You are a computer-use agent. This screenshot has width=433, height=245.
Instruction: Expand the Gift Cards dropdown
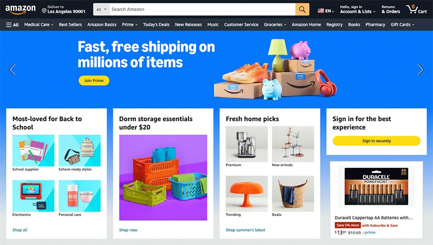pyautogui.click(x=402, y=25)
